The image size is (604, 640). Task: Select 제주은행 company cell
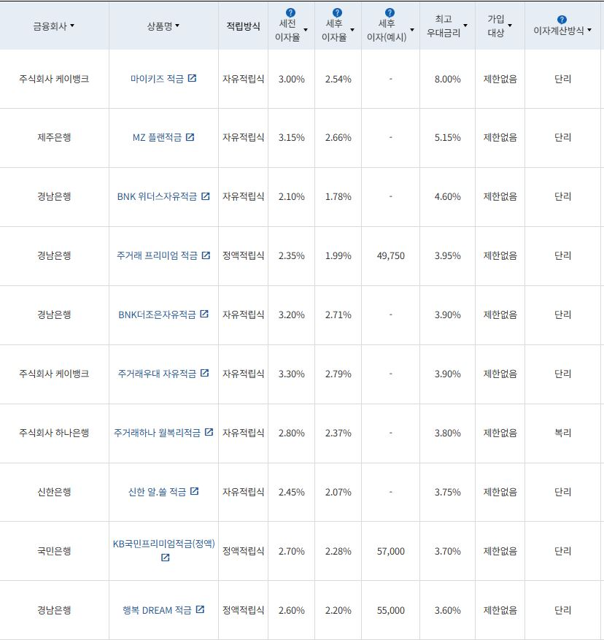[x=54, y=137]
